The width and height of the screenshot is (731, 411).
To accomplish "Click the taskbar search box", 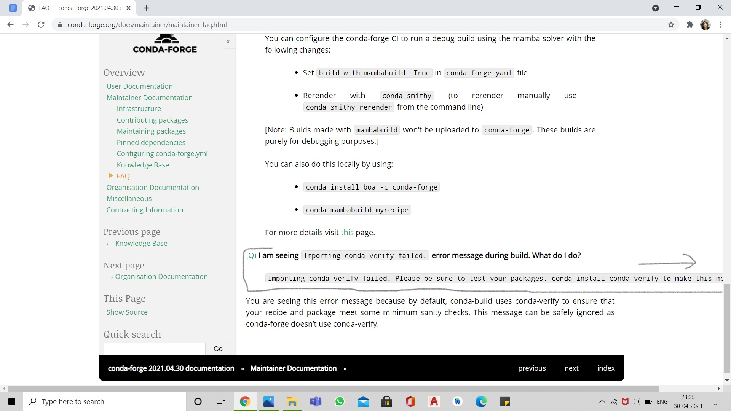I will point(105,401).
